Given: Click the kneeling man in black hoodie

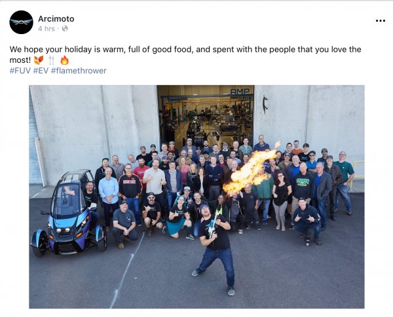Looking at the screenshot, I should point(307,221).
